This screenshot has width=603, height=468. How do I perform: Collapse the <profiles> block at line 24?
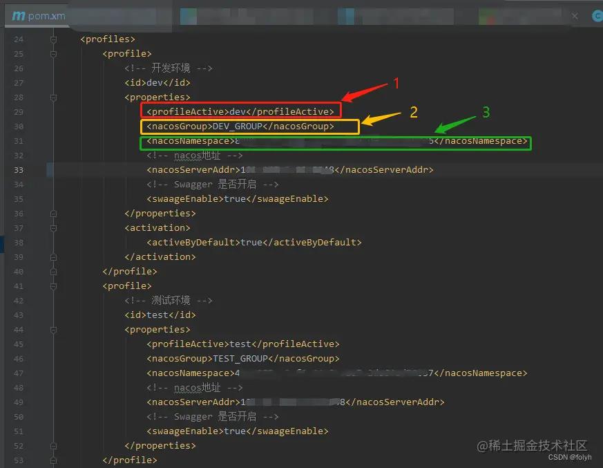pos(53,39)
